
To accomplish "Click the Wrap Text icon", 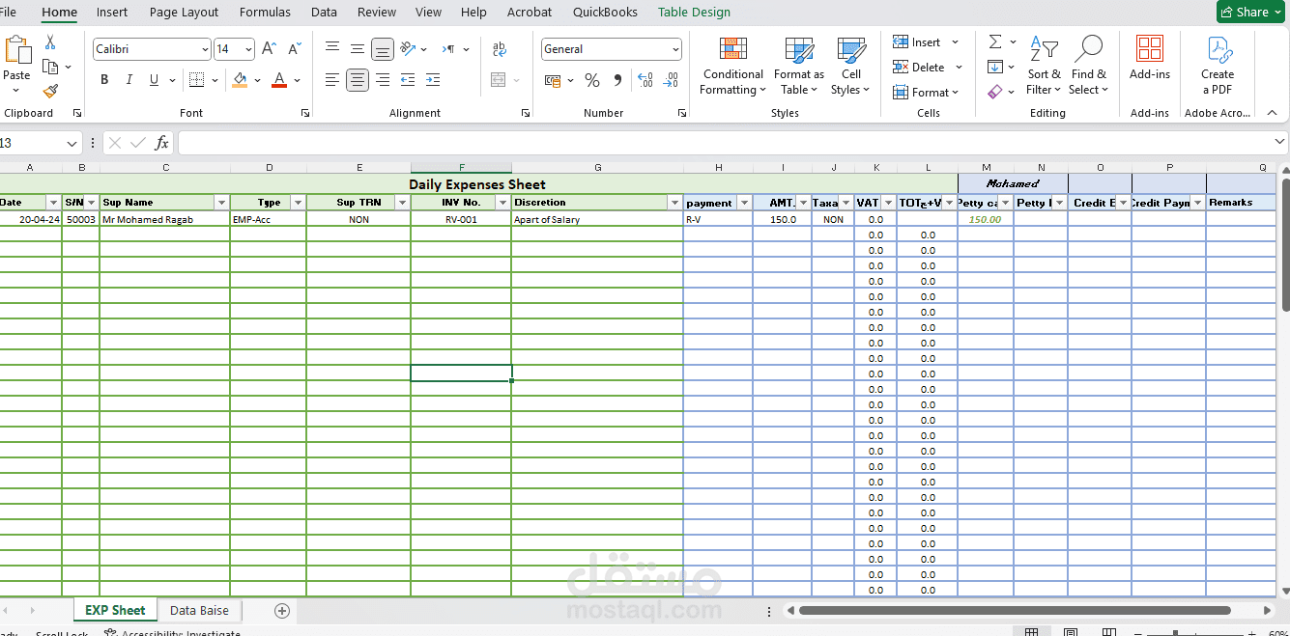I will point(500,49).
